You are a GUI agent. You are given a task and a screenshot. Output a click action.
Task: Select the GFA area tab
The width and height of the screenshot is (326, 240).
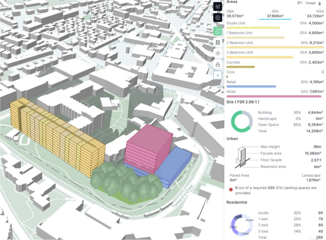coord(275,13)
